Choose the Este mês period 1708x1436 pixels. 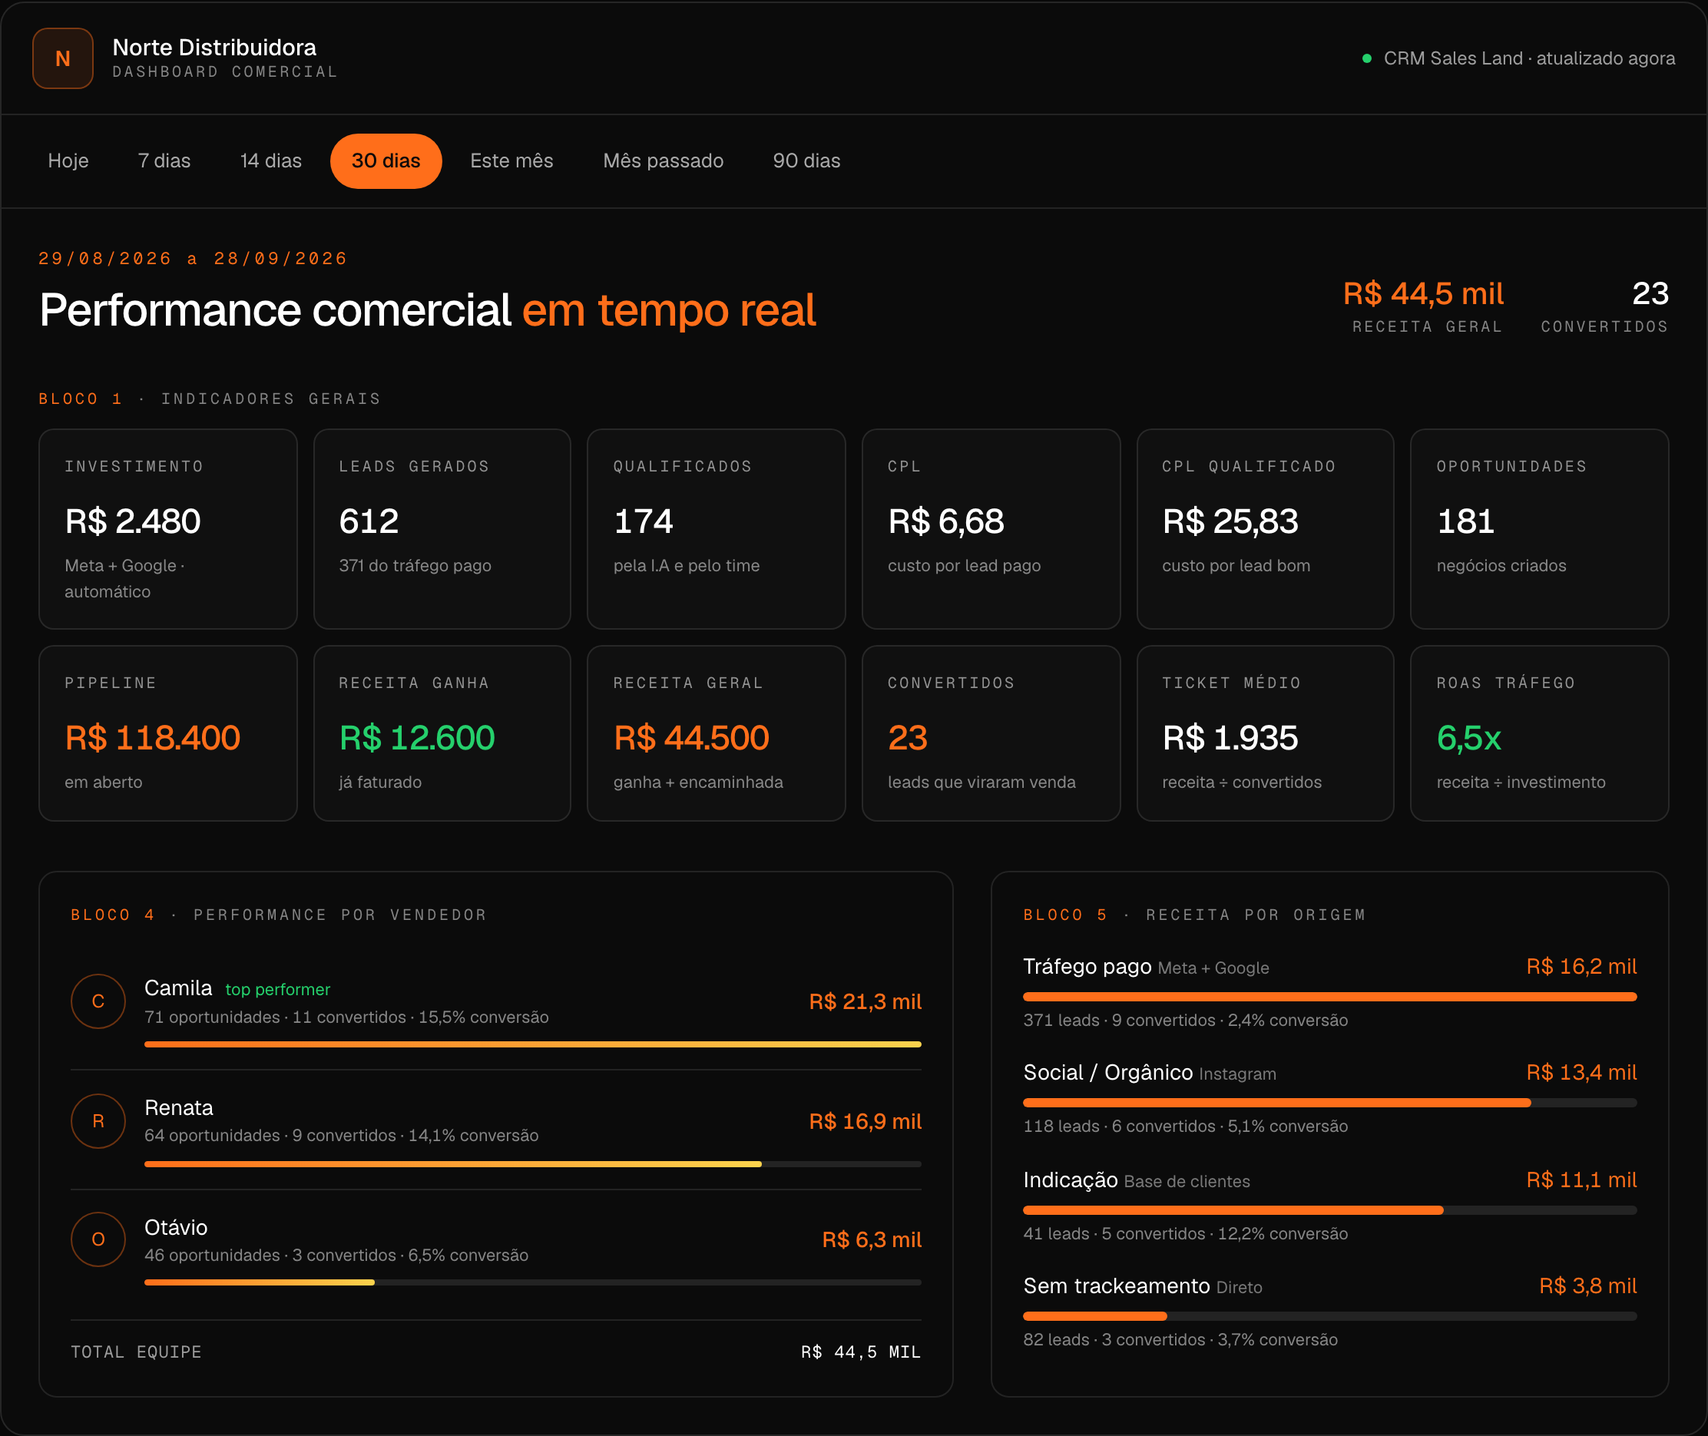tap(512, 161)
